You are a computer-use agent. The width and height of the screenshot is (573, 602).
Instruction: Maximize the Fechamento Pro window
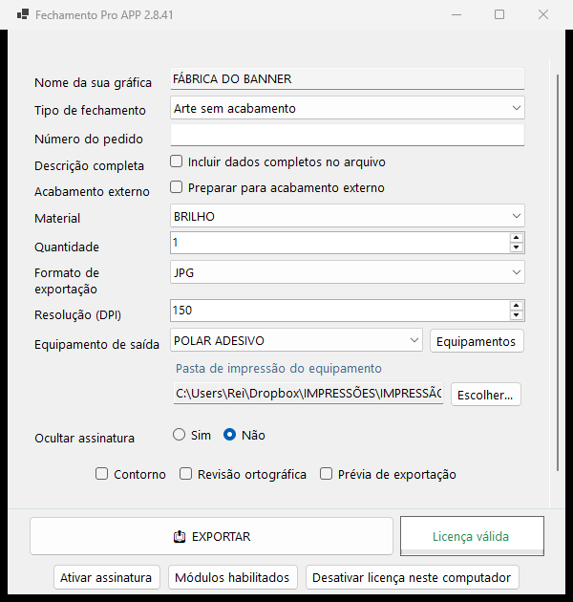[x=499, y=14]
